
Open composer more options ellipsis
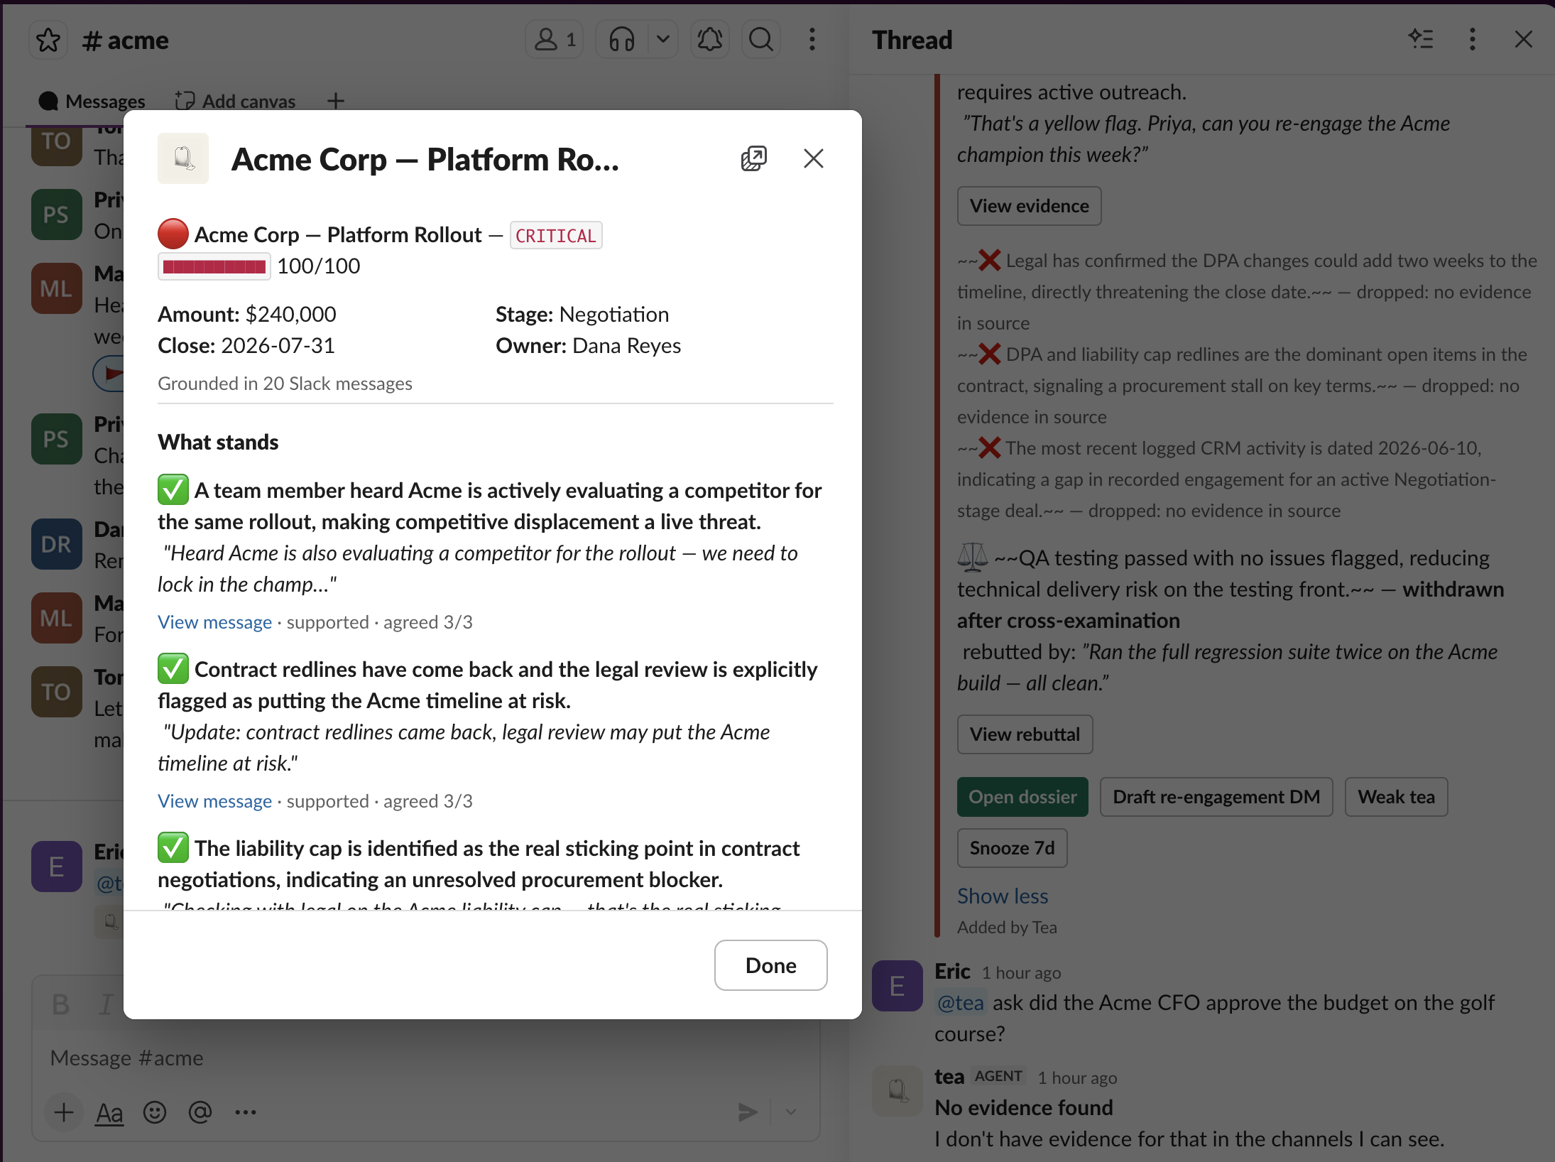point(246,1112)
